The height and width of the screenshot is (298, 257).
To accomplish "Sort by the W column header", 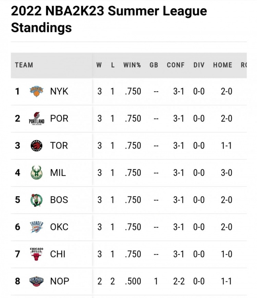I will coord(99,65).
